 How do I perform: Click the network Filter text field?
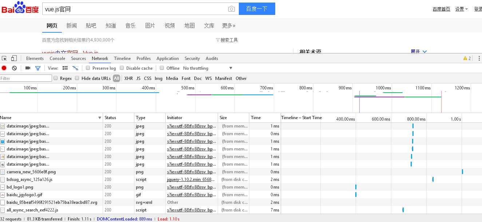tap(26, 78)
